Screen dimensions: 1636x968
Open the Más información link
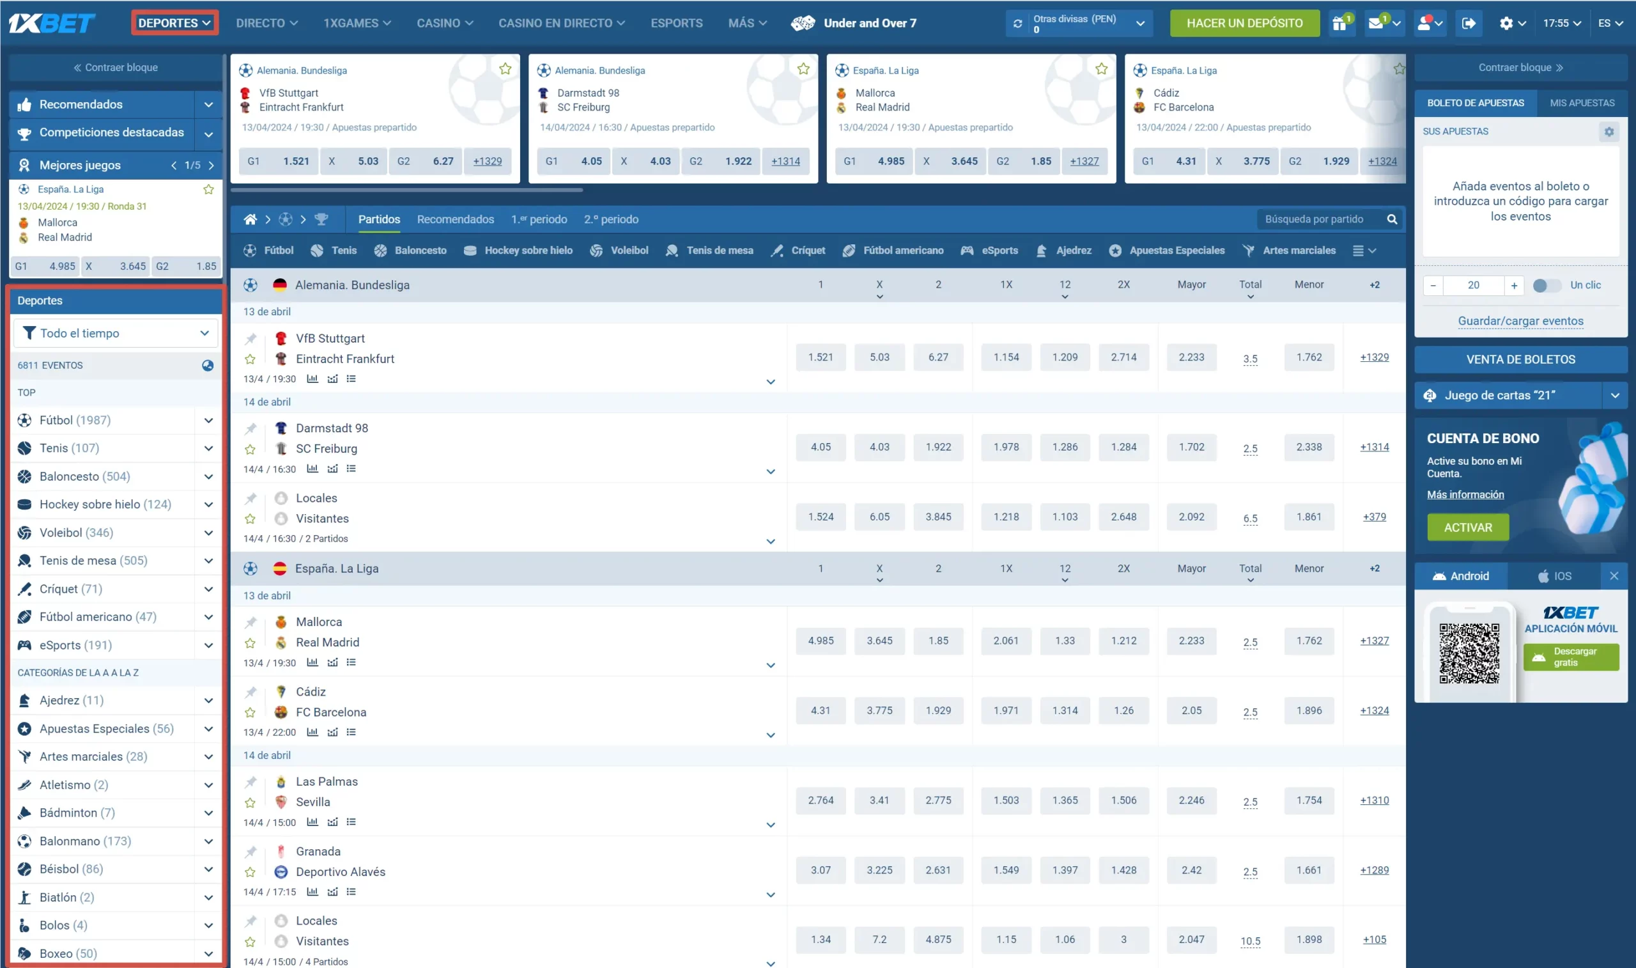coord(1465,494)
